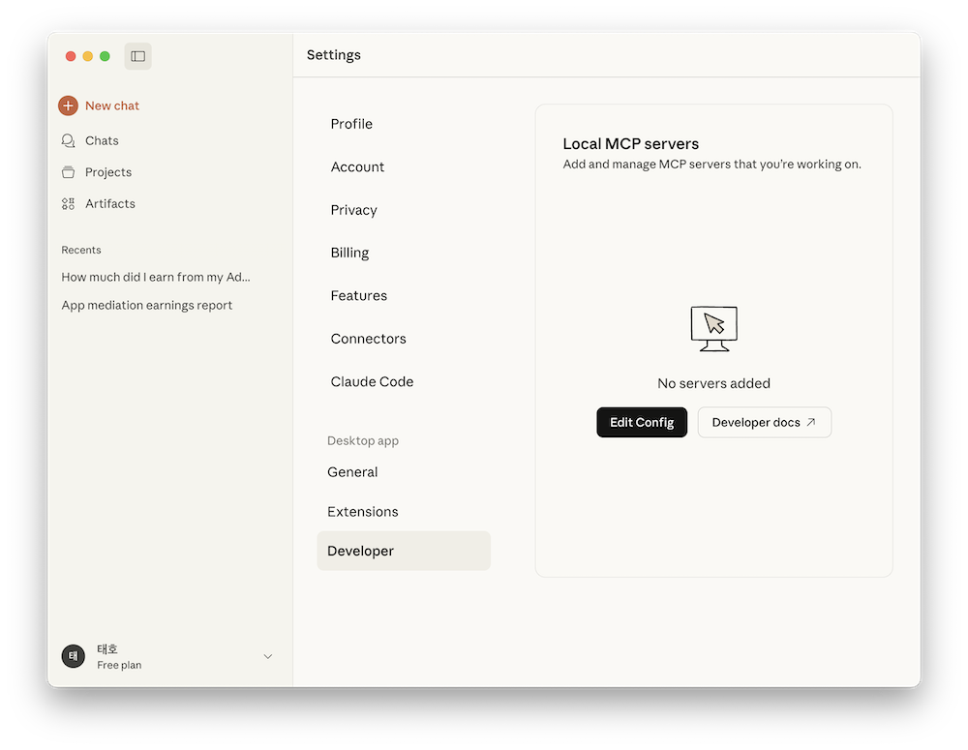Select Claude Code settings
This screenshot has width=968, height=750.
372,381
